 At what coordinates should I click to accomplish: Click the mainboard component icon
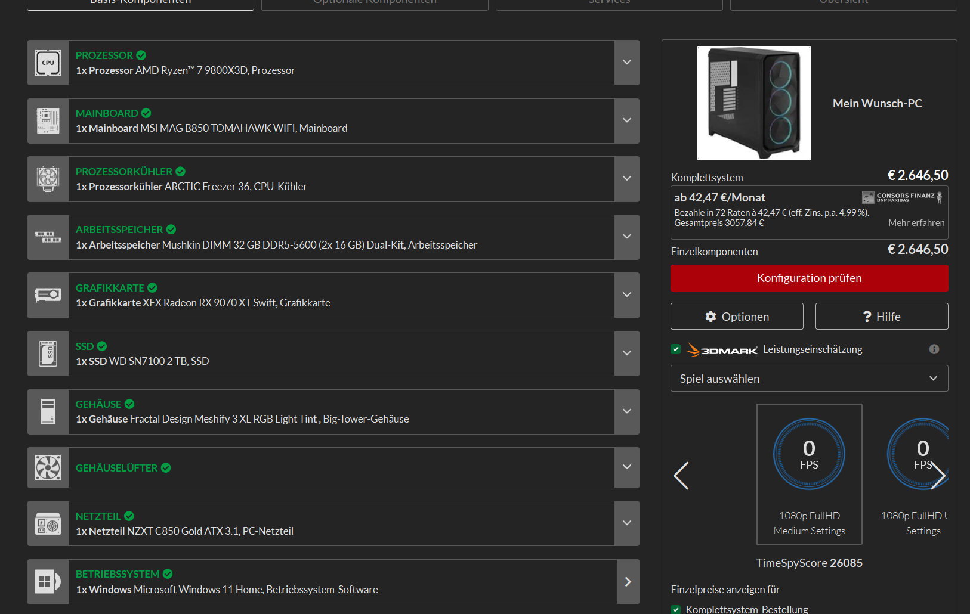48,121
